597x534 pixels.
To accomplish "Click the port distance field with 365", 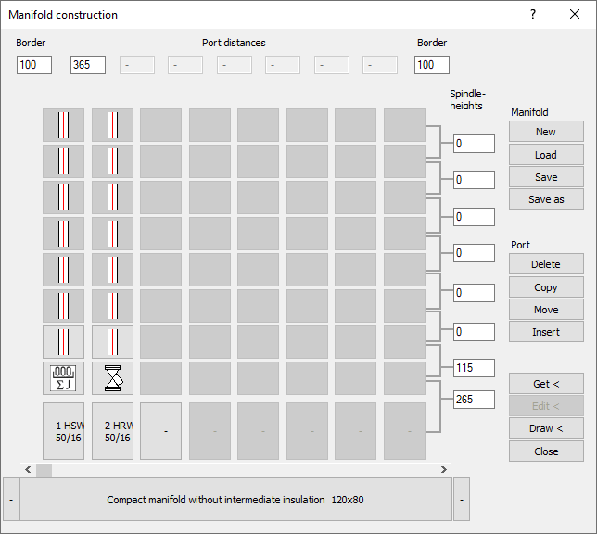I will pos(88,65).
